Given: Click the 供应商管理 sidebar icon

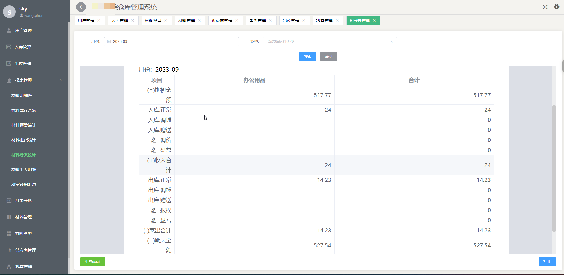Looking at the screenshot, I should point(9,250).
